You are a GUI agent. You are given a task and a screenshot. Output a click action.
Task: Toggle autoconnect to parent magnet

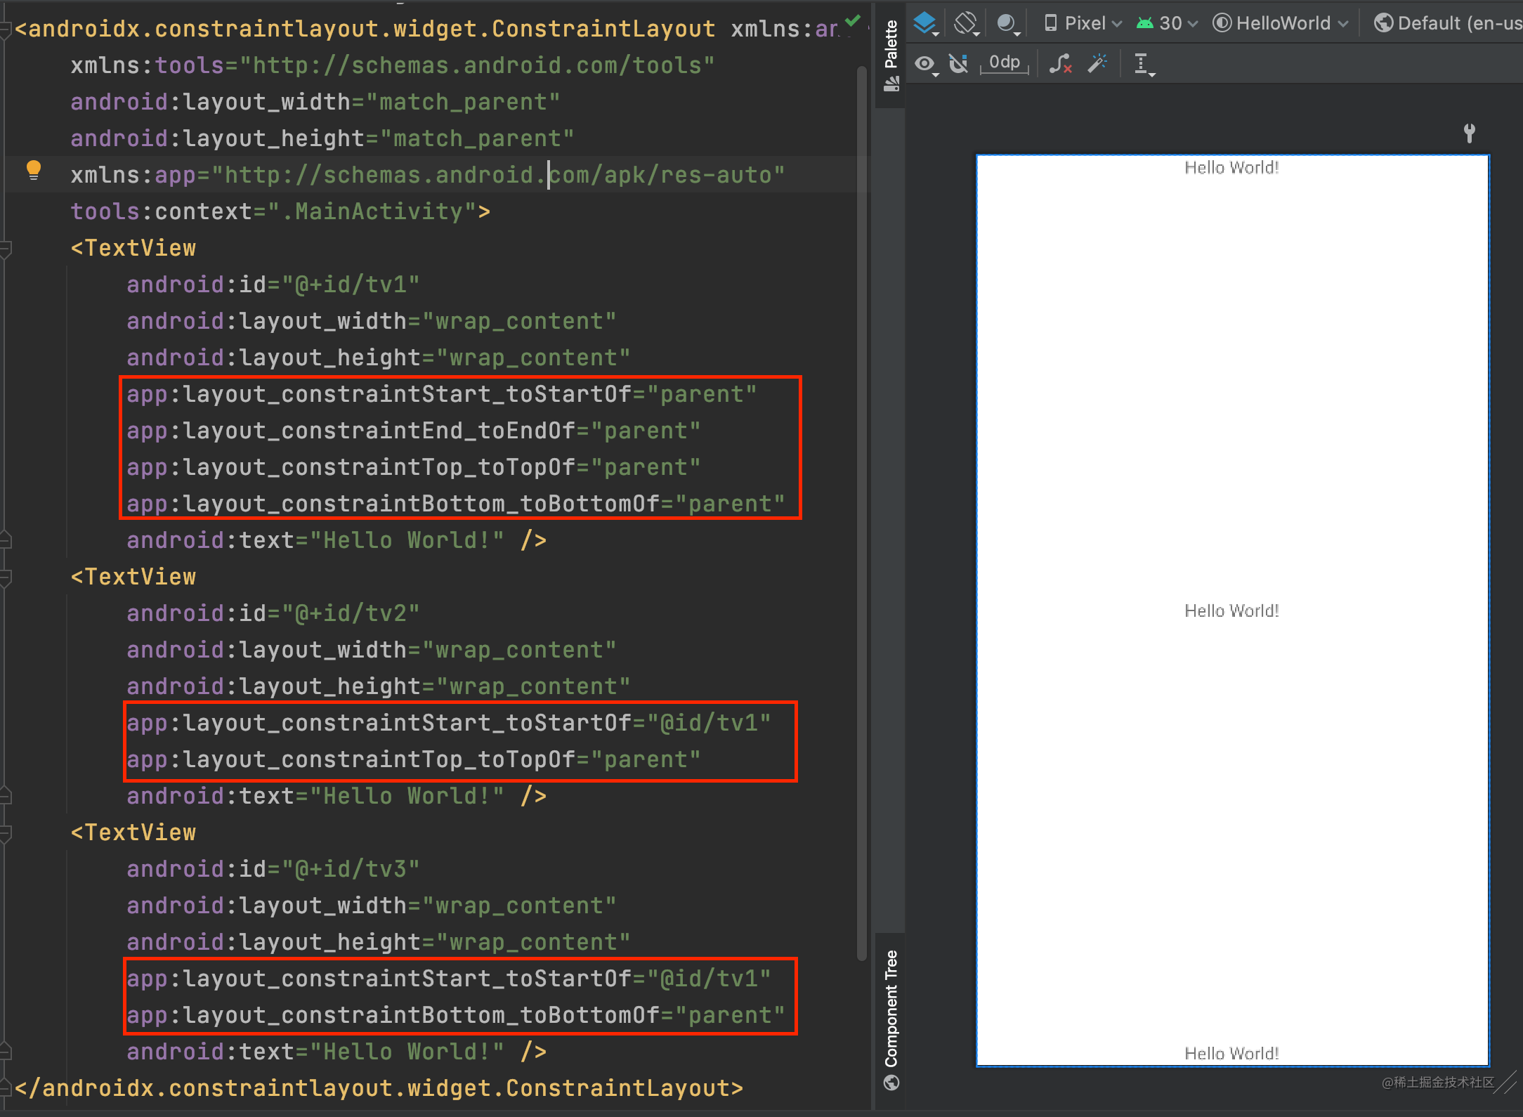(958, 64)
